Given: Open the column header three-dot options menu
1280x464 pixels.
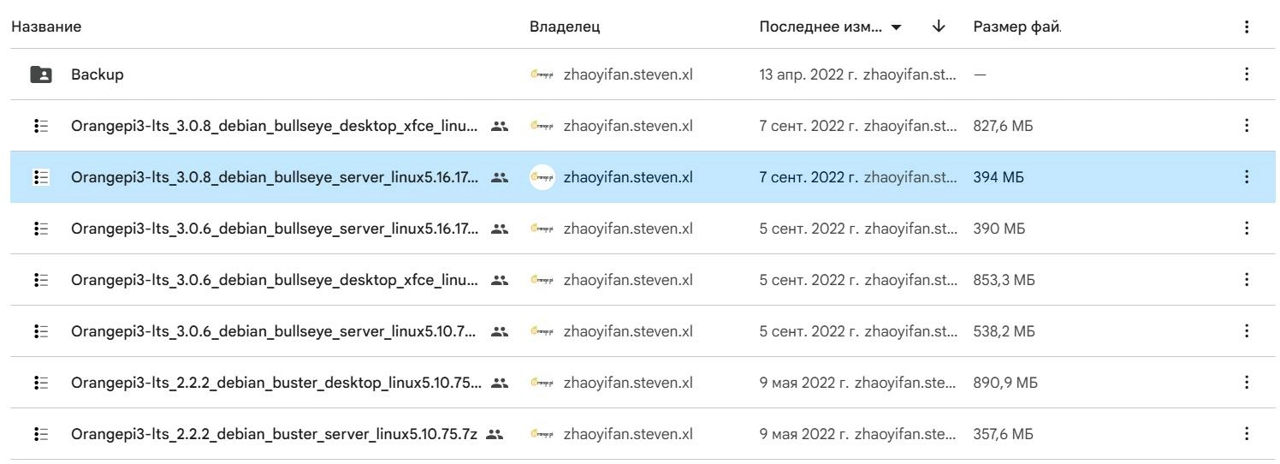Looking at the screenshot, I should point(1246,27).
